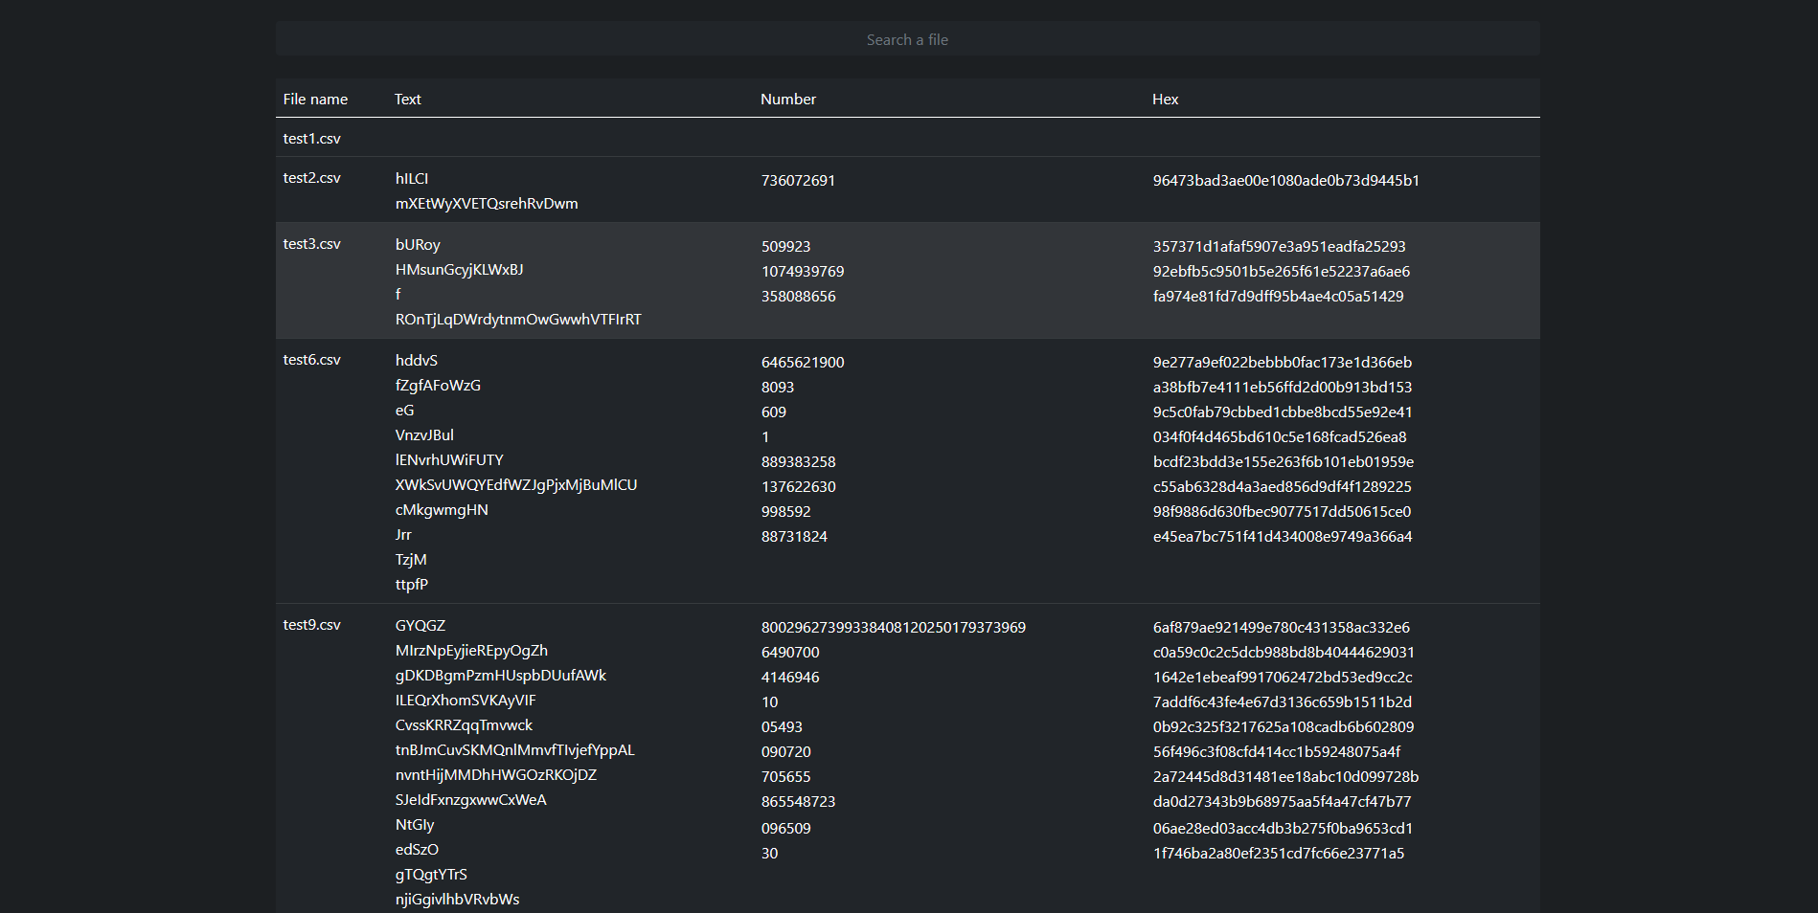Click number 998592
The height and width of the screenshot is (913, 1818).
pyautogui.click(x=786, y=512)
